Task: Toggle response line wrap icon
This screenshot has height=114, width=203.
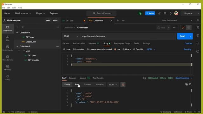Action: (123, 85)
